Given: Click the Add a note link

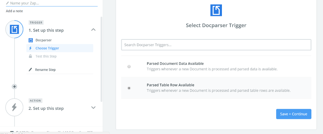Looking at the screenshot, I should pos(15,11).
